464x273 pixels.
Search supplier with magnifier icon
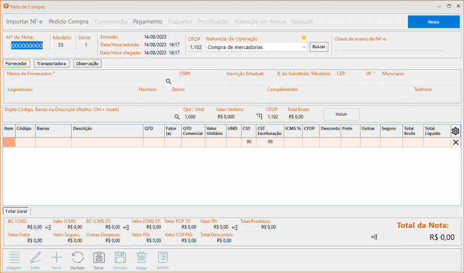[x=169, y=81]
